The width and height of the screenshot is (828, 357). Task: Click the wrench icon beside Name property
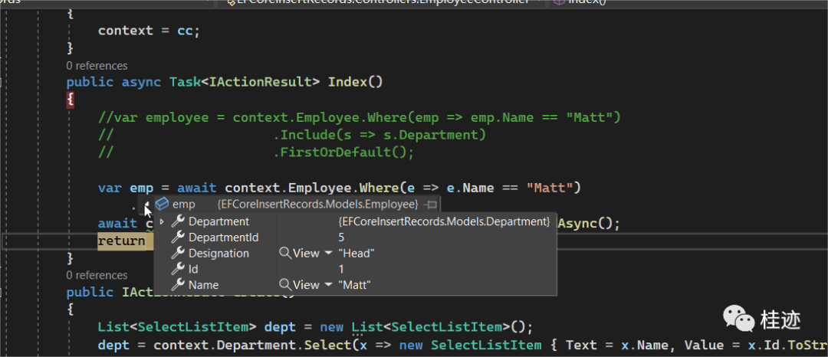pyautogui.click(x=179, y=285)
